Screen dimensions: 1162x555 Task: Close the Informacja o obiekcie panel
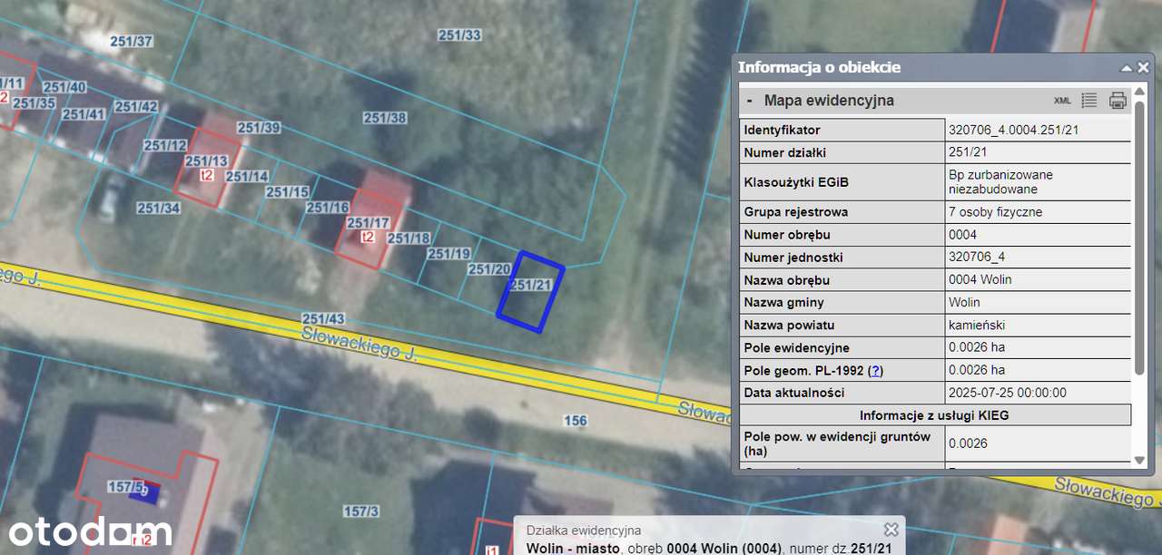tap(1143, 68)
